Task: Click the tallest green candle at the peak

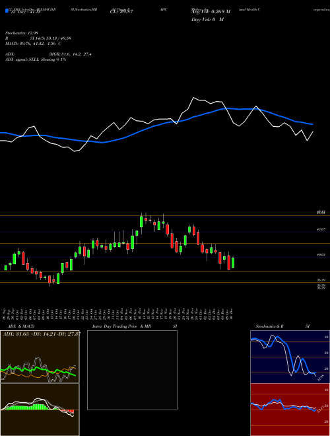Action: pos(141,221)
